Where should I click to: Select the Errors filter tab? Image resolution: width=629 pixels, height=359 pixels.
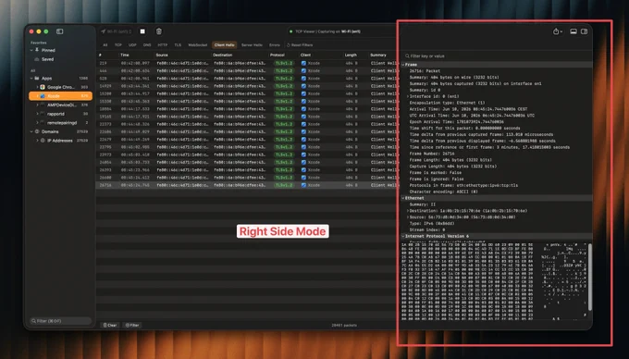click(x=275, y=45)
